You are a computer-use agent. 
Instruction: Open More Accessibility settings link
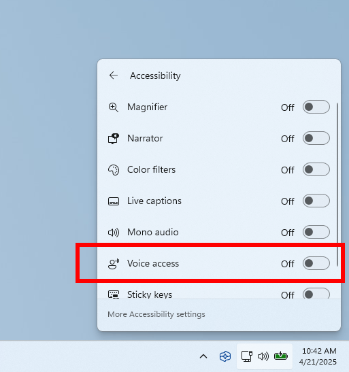point(156,314)
